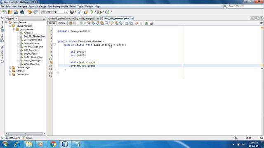
Task: Select Switch_Demo1.java in project tree
Action: [33, 57]
